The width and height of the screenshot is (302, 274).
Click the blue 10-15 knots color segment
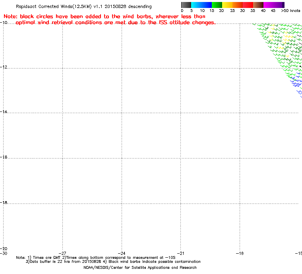[x=207, y=5]
